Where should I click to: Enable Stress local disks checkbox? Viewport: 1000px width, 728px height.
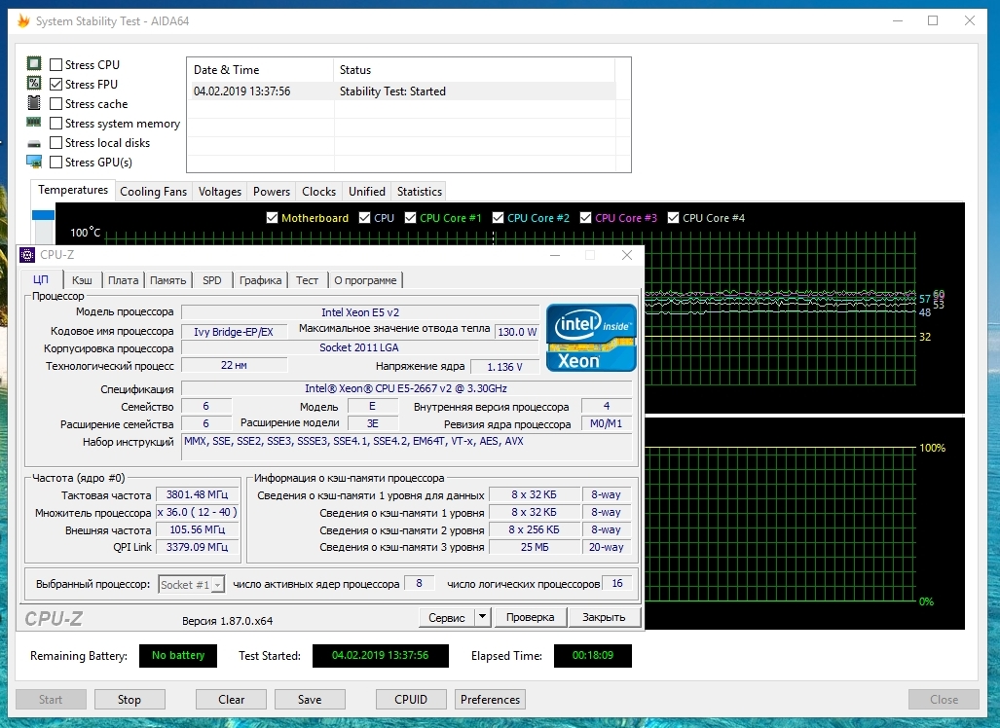[x=56, y=143]
